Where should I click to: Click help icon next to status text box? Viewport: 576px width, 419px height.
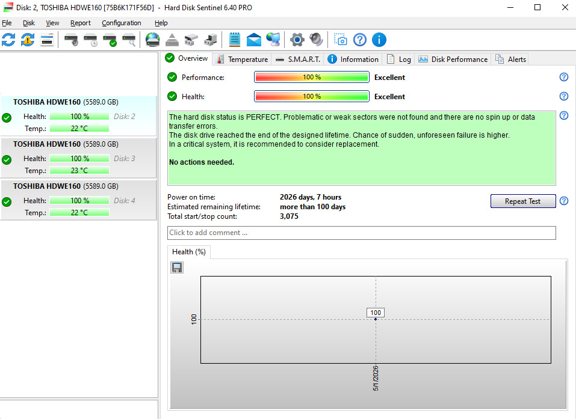point(563,115)
